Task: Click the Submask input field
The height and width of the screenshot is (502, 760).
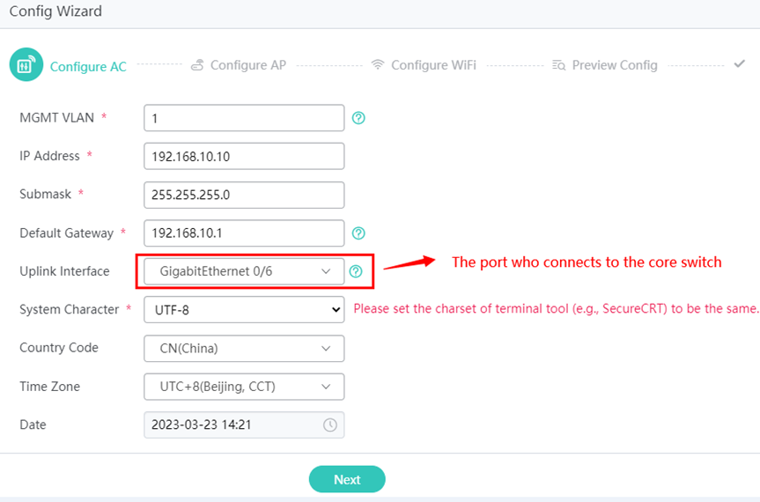Action: (244, 195)
